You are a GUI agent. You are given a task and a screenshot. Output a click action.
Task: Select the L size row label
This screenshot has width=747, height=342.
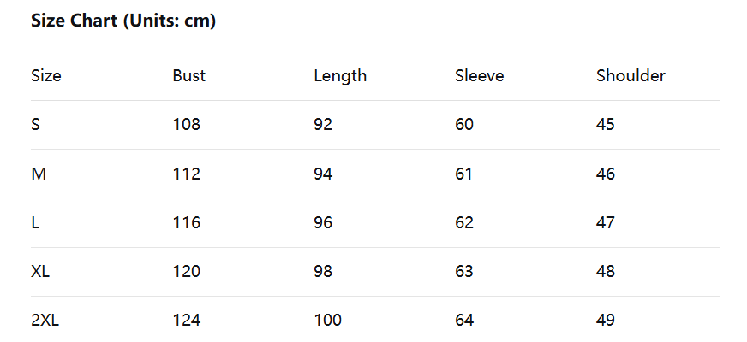(x=35, y=223)
